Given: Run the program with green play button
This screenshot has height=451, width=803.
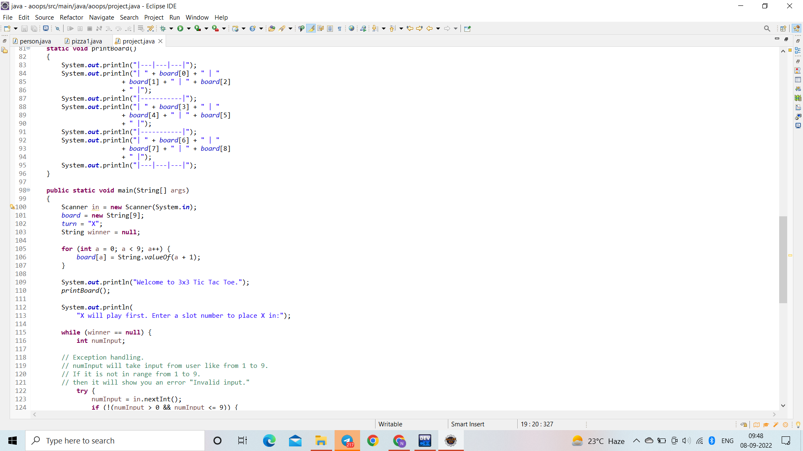Looking at the screenshot, I should point(180,28).
